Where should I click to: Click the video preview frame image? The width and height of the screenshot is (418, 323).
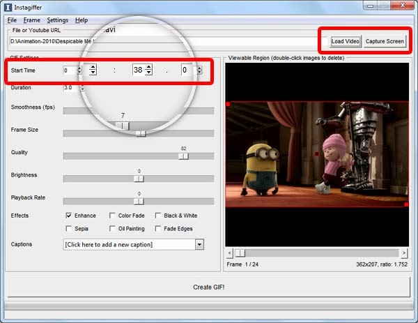point(317,154)
